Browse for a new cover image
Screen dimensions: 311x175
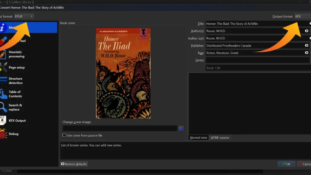[181, 129]
